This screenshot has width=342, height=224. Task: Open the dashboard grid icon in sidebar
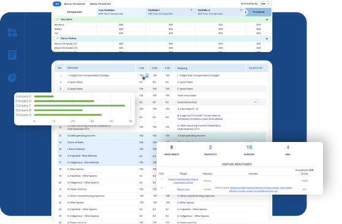coord(12,32)
